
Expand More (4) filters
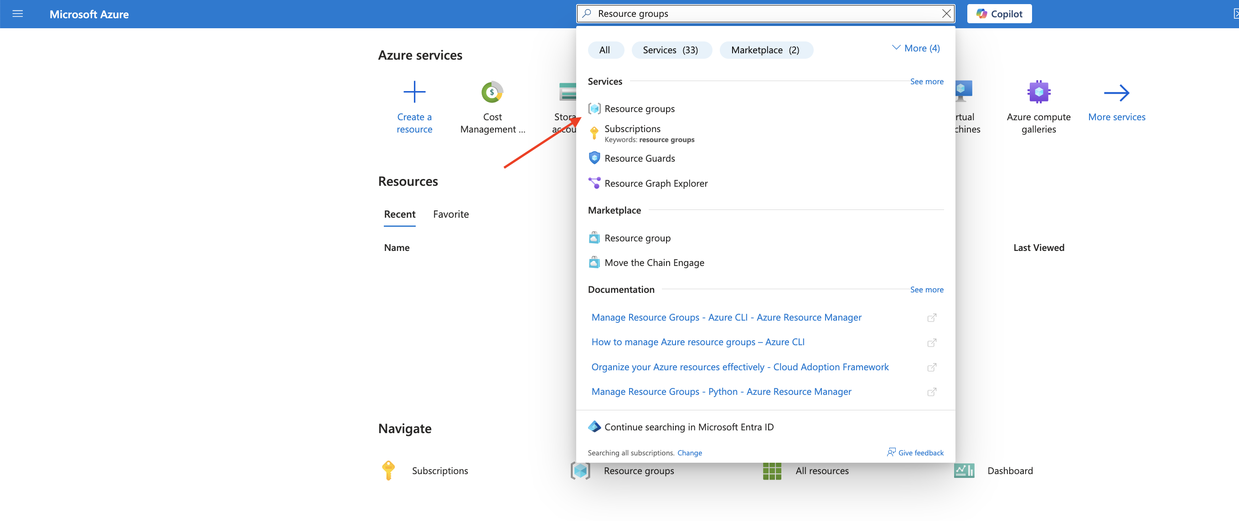point(915,48)
